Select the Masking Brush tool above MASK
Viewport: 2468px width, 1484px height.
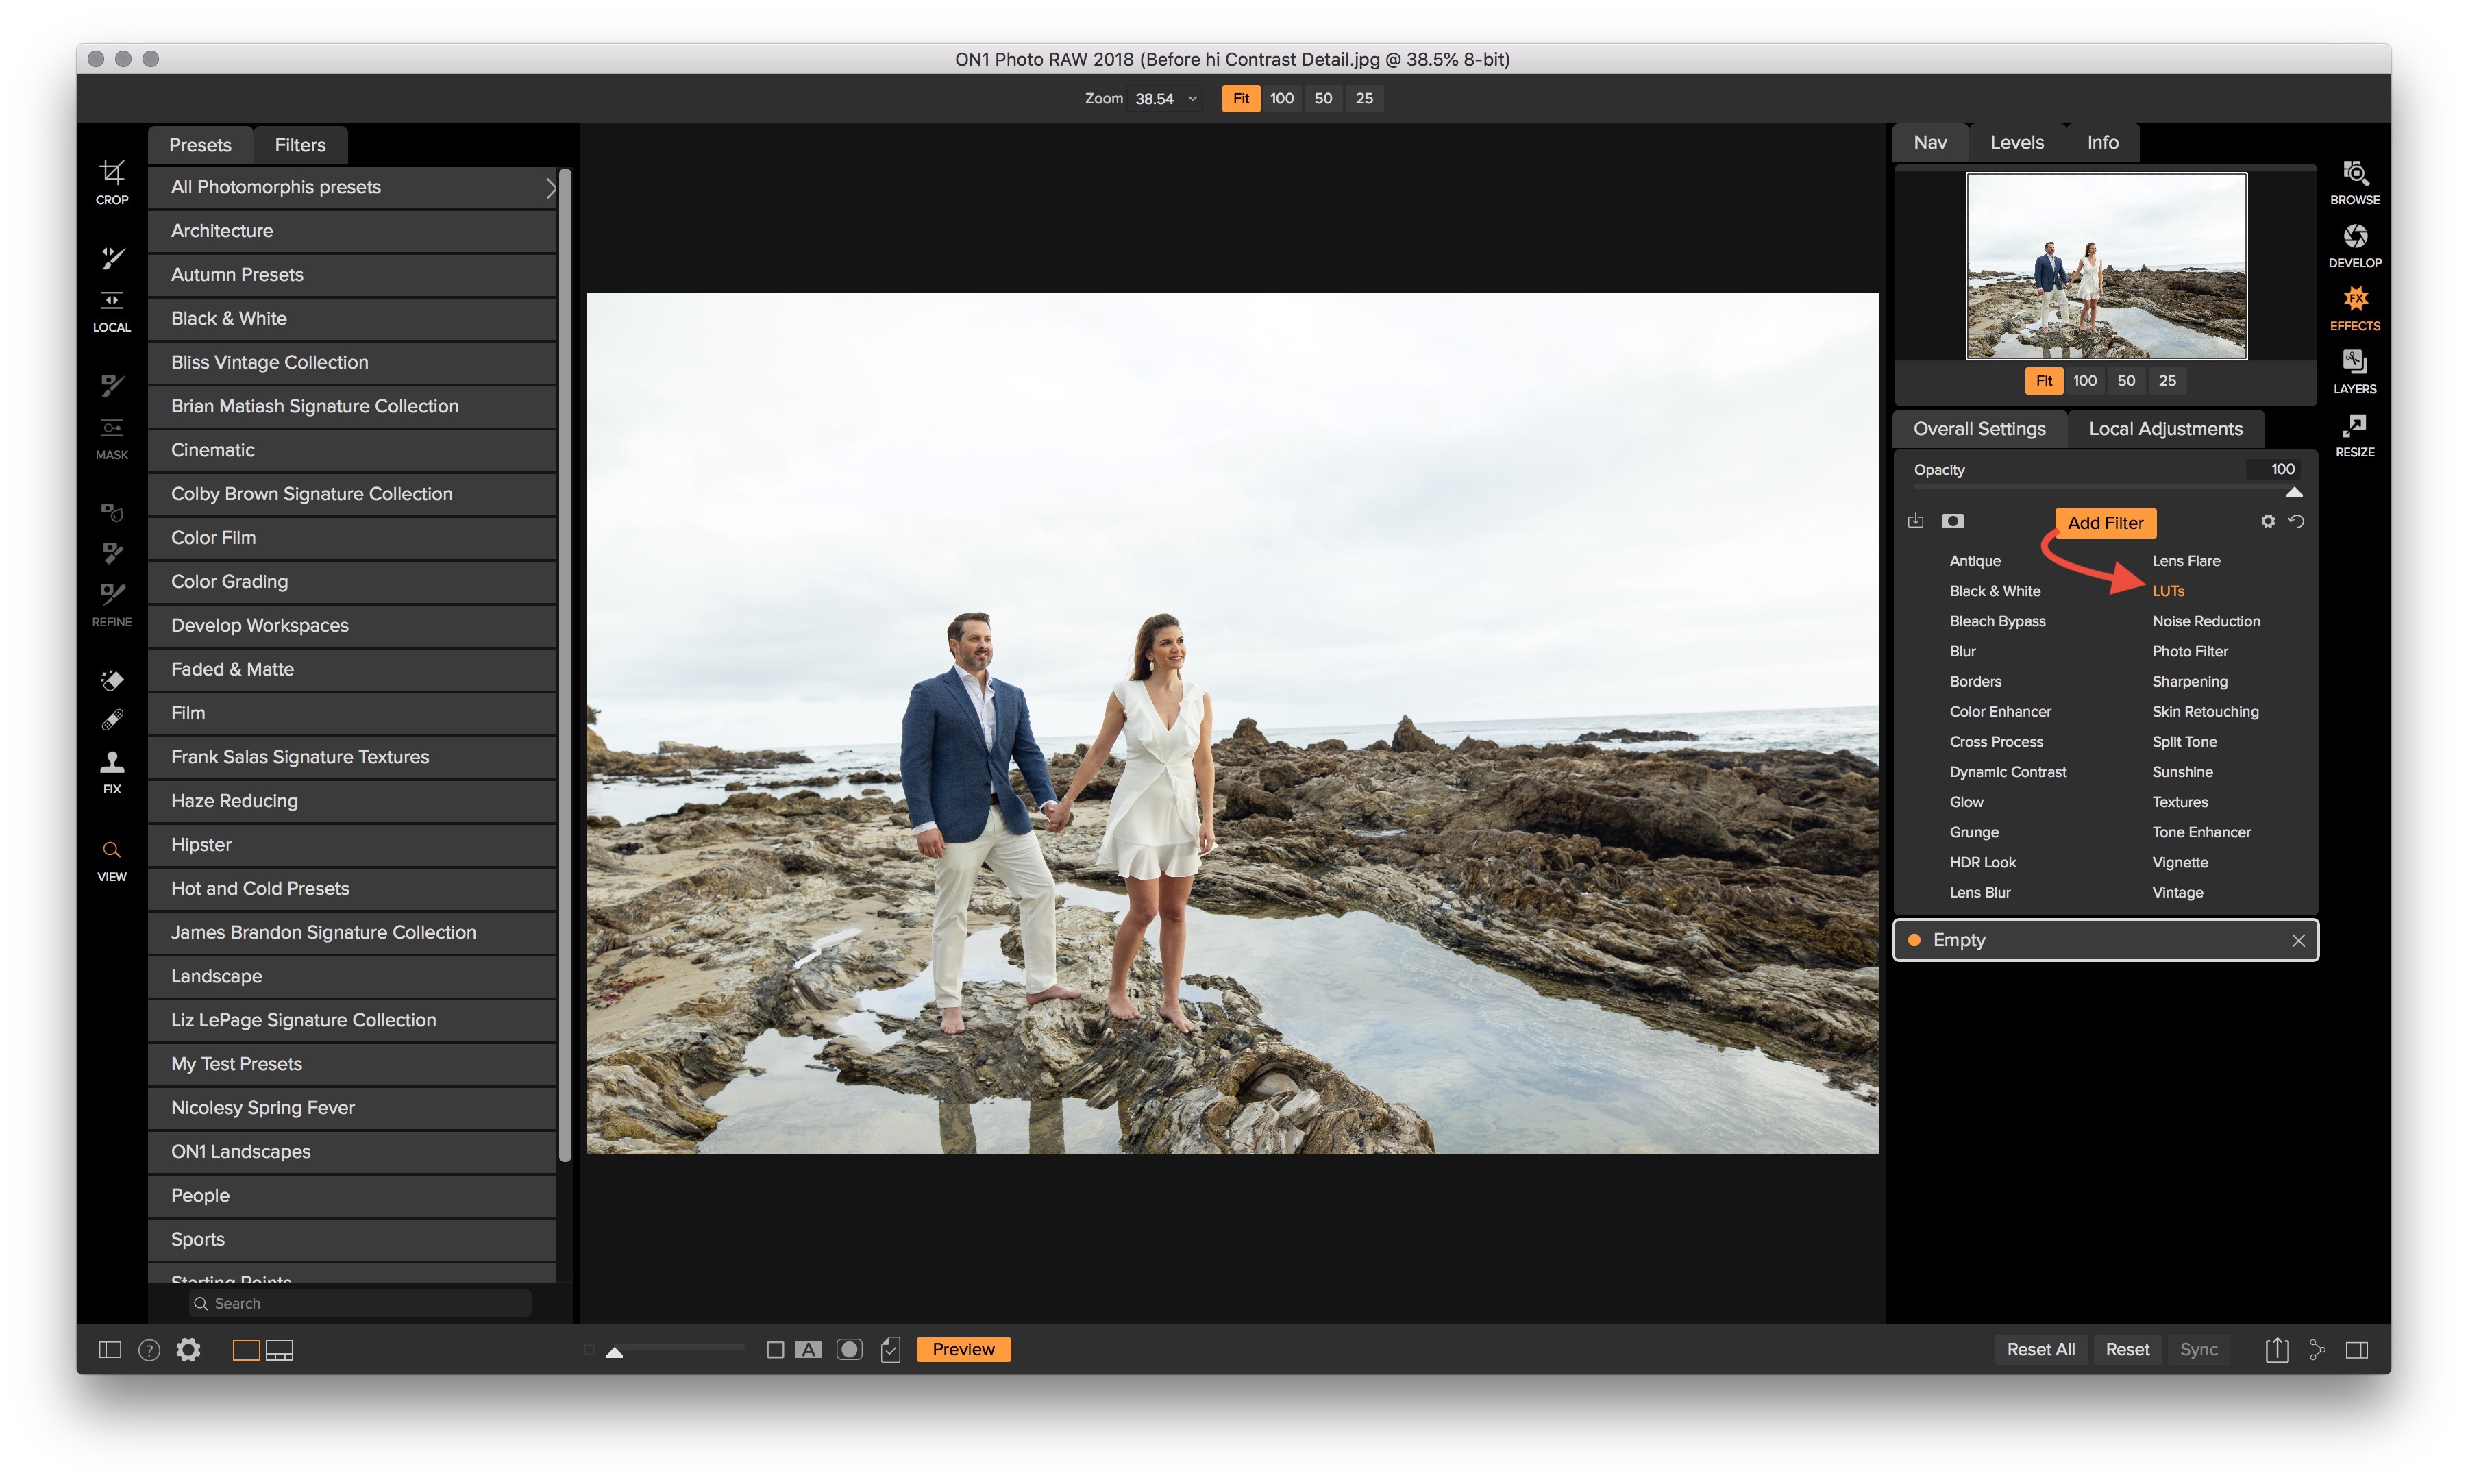pos(112,385)
